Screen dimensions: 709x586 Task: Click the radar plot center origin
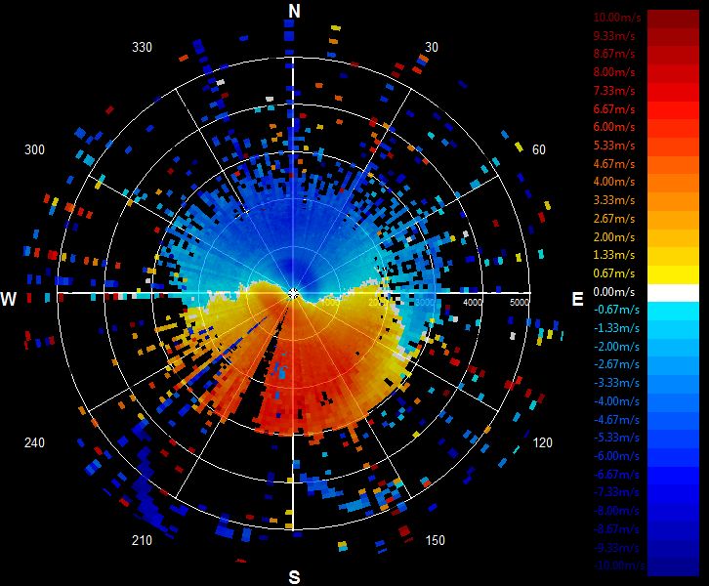tap(293, 294)
